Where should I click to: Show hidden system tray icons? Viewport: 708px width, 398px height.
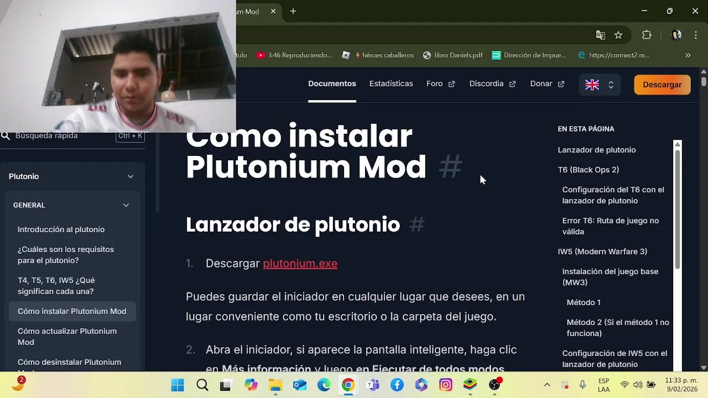tap(547, 385)
